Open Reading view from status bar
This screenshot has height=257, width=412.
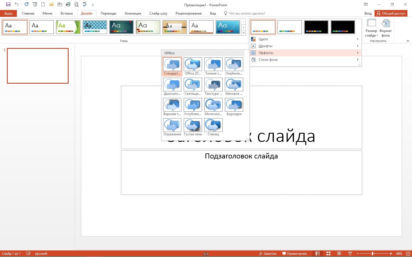tap(339, 254)
